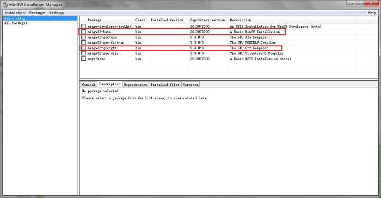Minimize the MinGW Installation Manager window

coord(351,4)
